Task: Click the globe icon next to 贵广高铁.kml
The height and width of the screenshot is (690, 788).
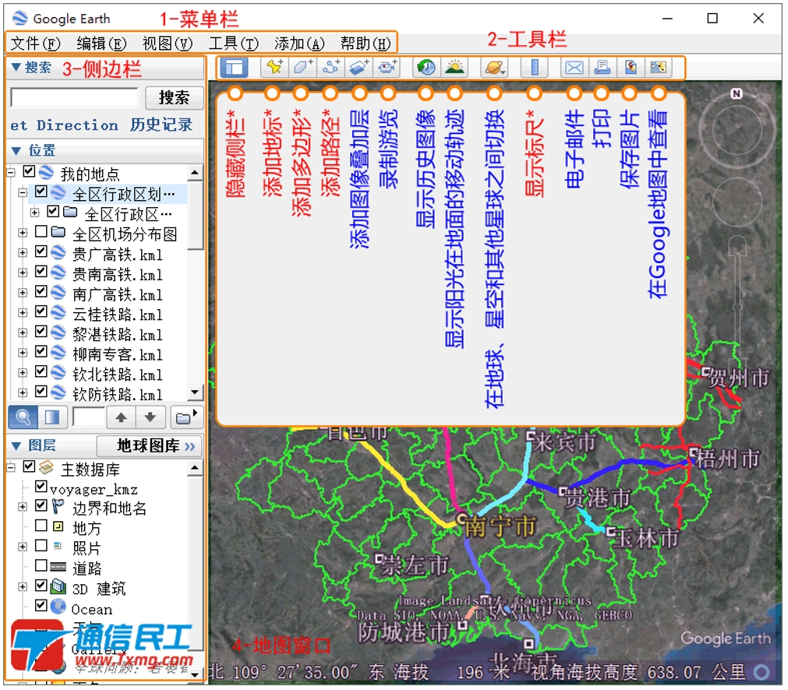Action: 58,252
